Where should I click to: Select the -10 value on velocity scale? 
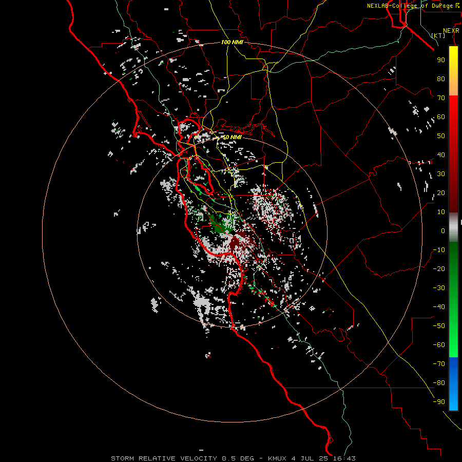(439, 250)
